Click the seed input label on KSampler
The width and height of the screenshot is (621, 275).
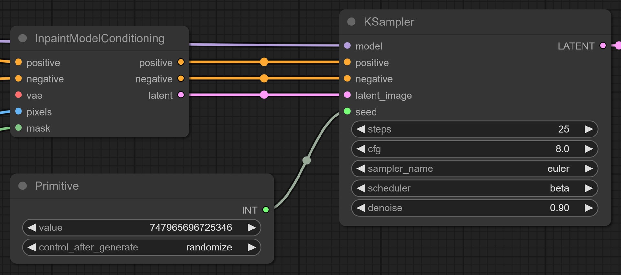(366, 112)
